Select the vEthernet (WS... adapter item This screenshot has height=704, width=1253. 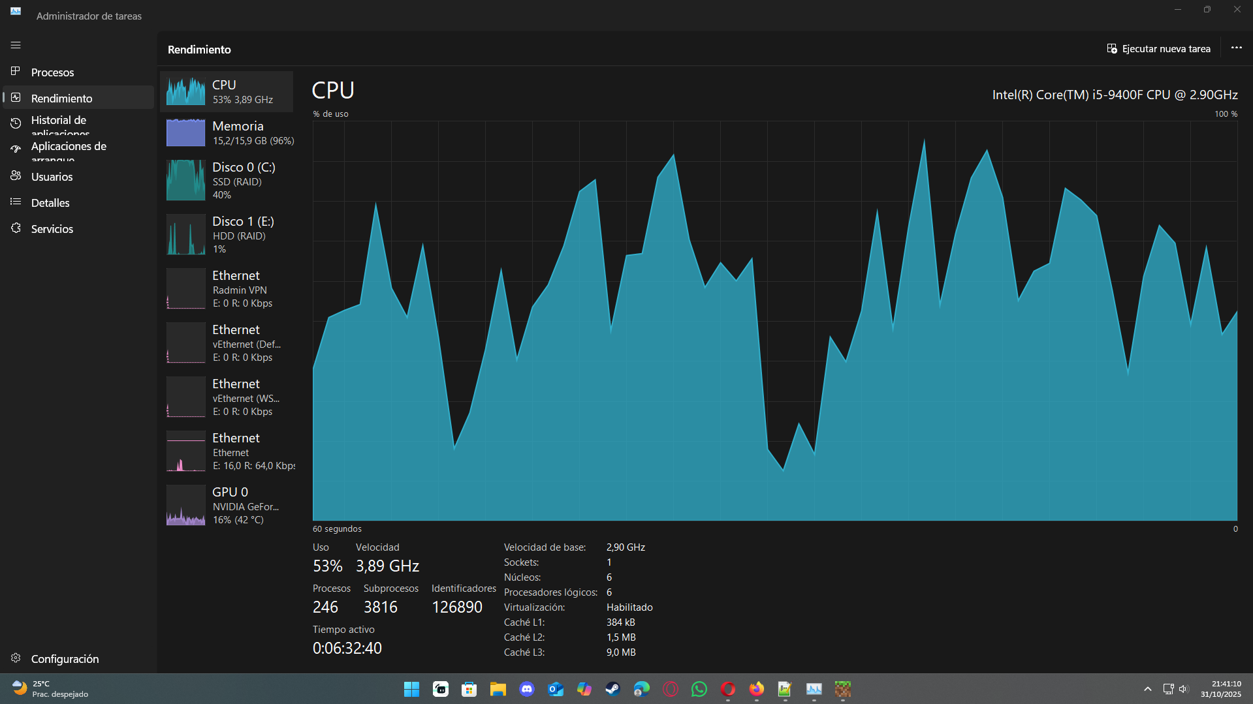(227, 397)
